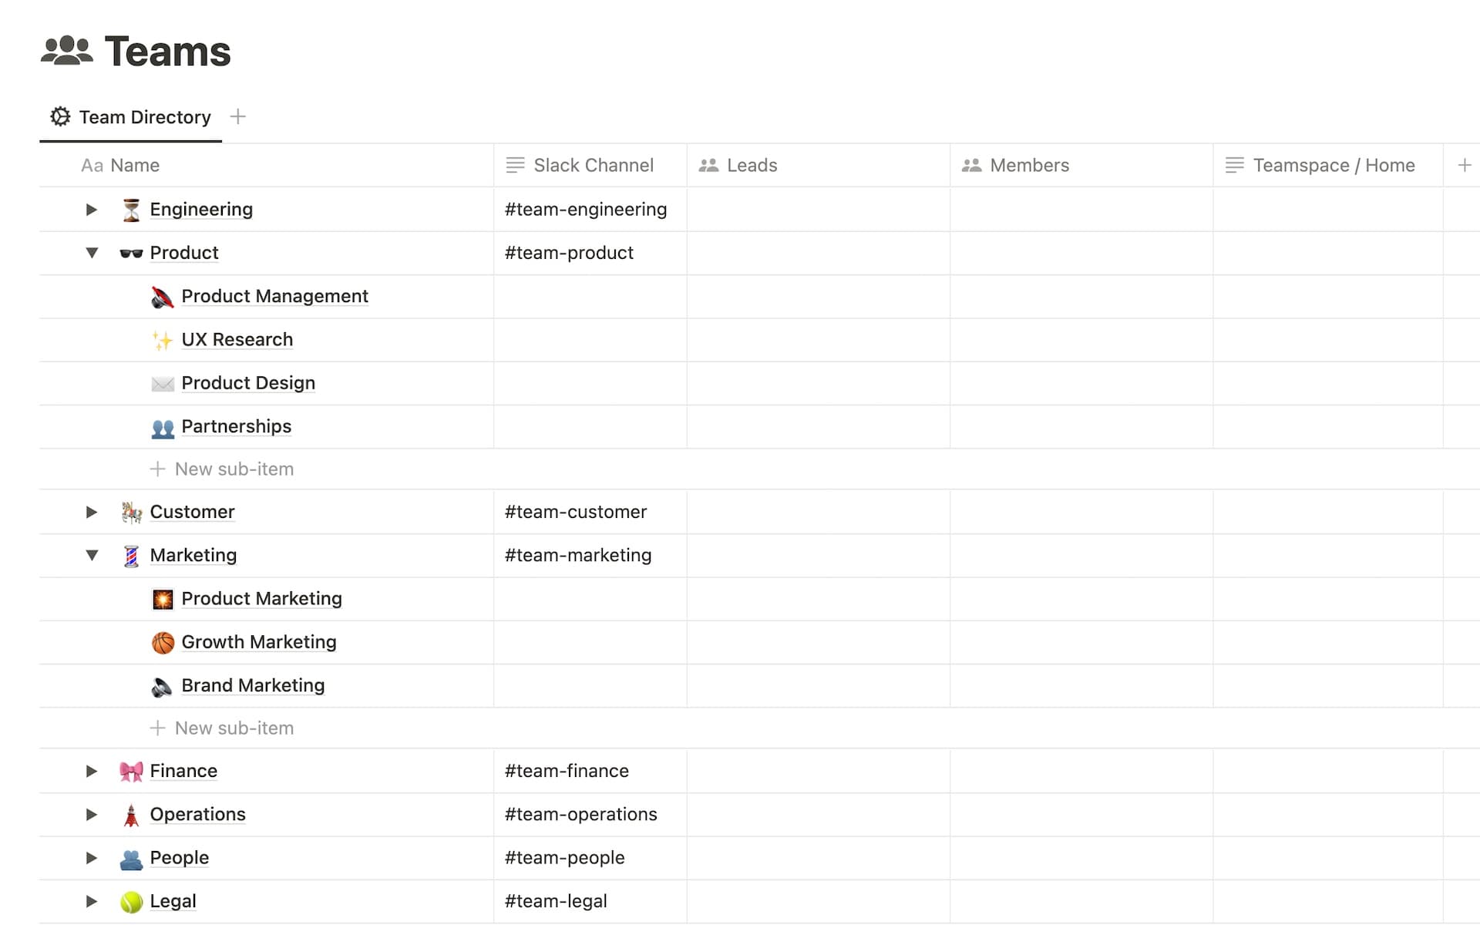This screenshot has height=925, width=1480.
Task: Add new sub-item under Product
Action: [x=222, y=469]
